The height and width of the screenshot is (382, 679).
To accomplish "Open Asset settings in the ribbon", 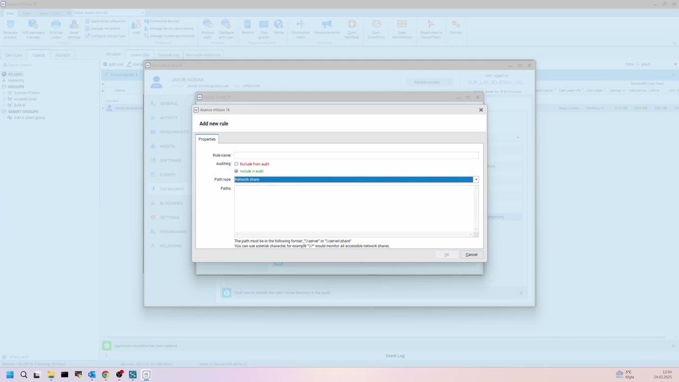I will pyautogui.click(x=74, y=29).
